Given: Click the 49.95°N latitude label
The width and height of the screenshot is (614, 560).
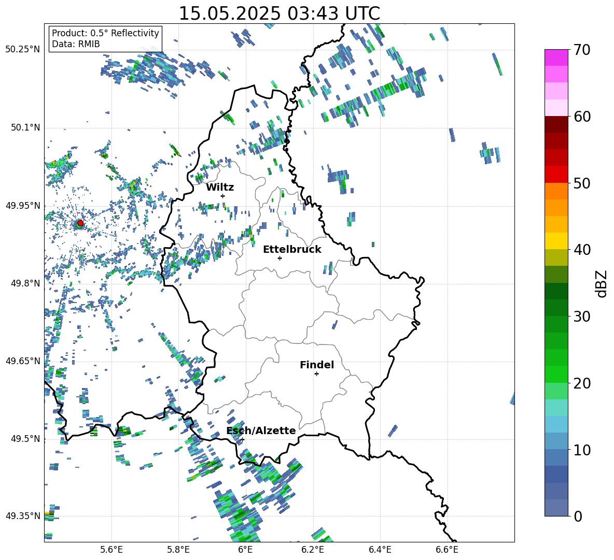Looking at the screenshot, I should click(23, 206).
